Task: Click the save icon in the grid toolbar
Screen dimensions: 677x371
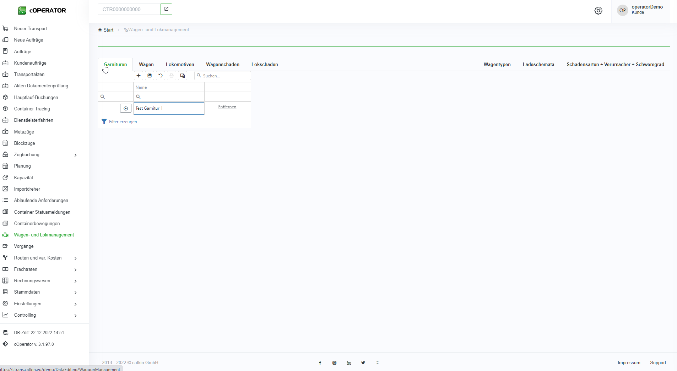Action: tap(150, 76)
